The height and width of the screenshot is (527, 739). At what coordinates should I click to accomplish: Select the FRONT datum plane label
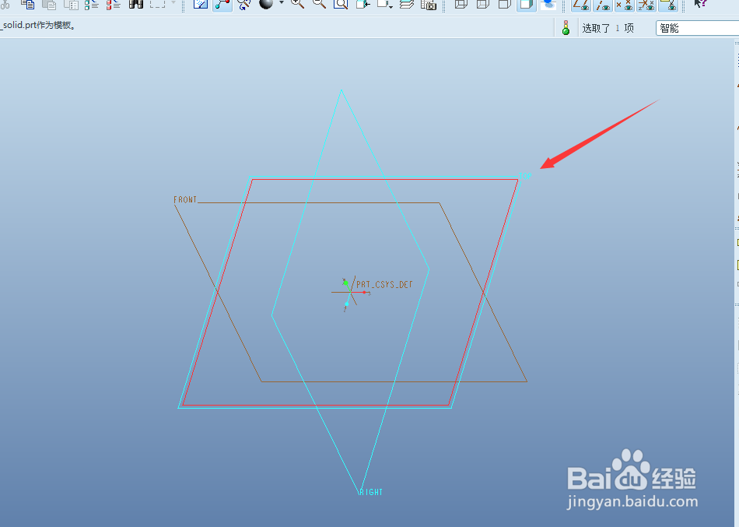pyautogui.click(x=185, y=199)
